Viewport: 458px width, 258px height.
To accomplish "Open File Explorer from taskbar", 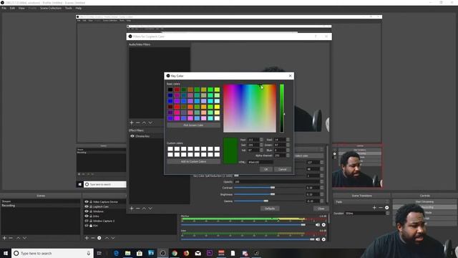I will [x=127, y=253].
